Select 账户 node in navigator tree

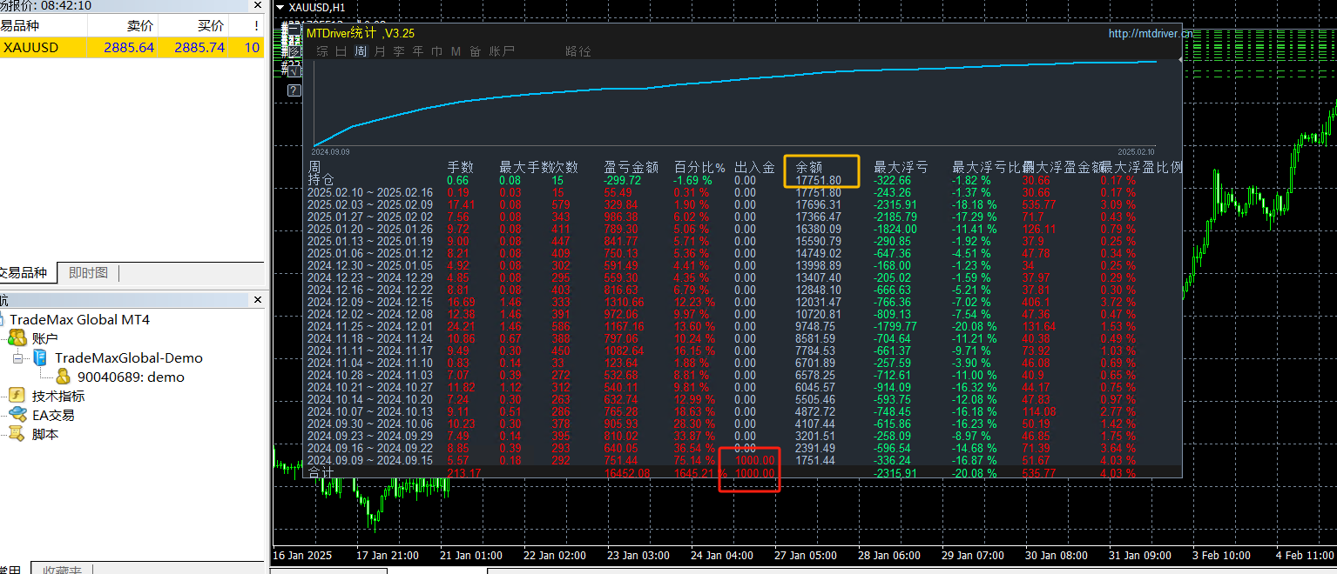45,338
